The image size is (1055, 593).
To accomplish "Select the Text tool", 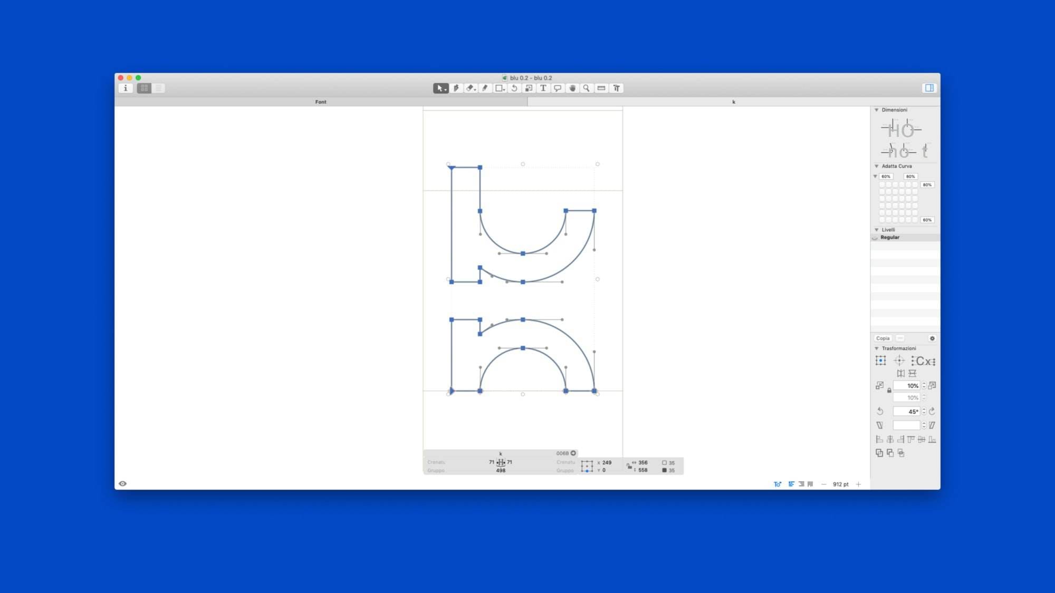I will point(543,89).
